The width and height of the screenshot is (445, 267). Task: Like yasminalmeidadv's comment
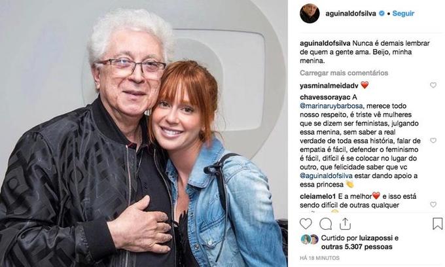[433, 85]
